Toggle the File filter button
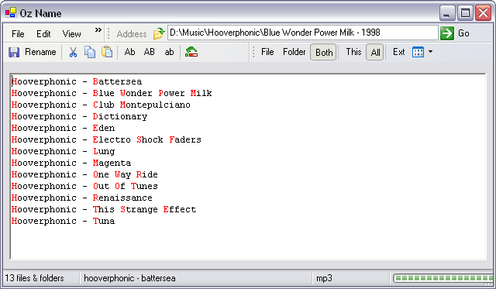The width and height of the screenshot is (496, 289). point(267,52)
